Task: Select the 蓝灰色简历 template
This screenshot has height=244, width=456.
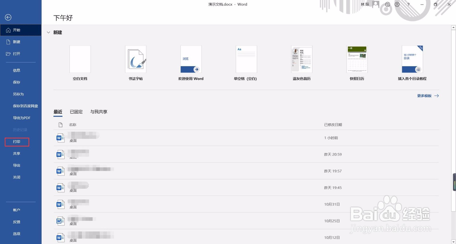Action: (302, 59)
